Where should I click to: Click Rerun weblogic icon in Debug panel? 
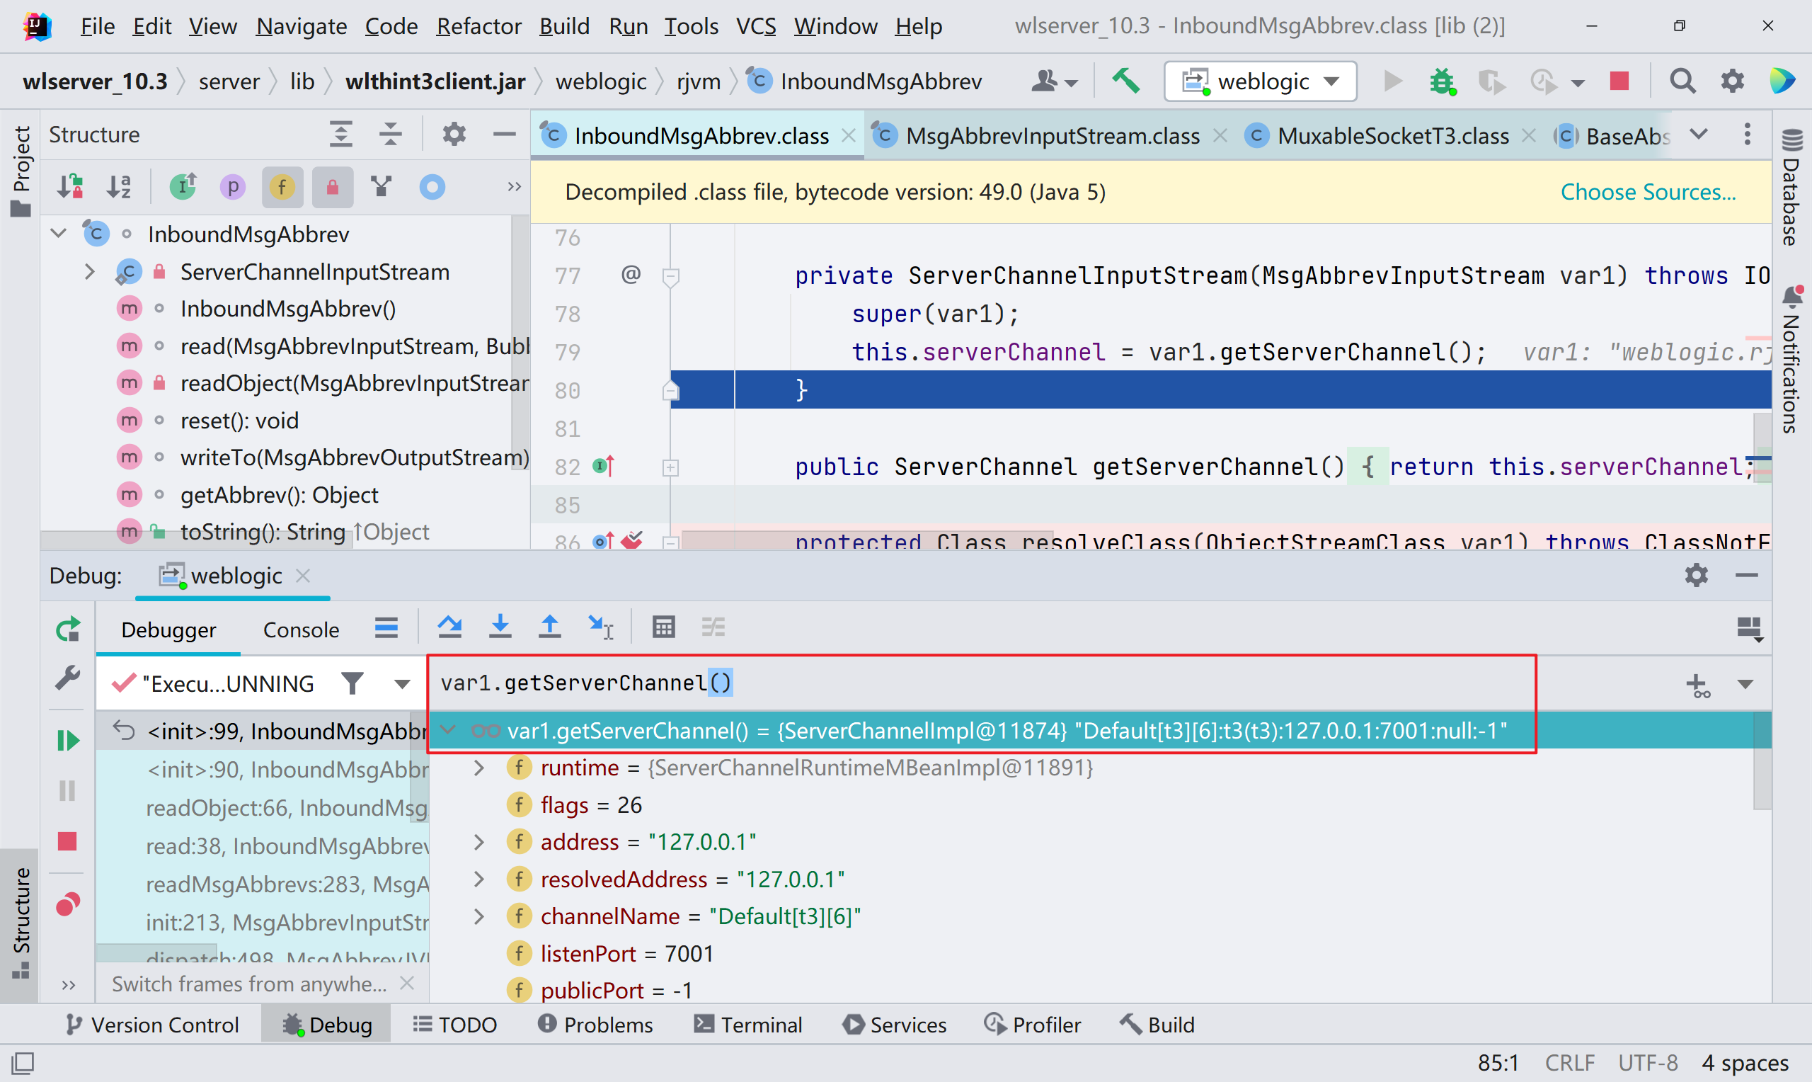68,629
